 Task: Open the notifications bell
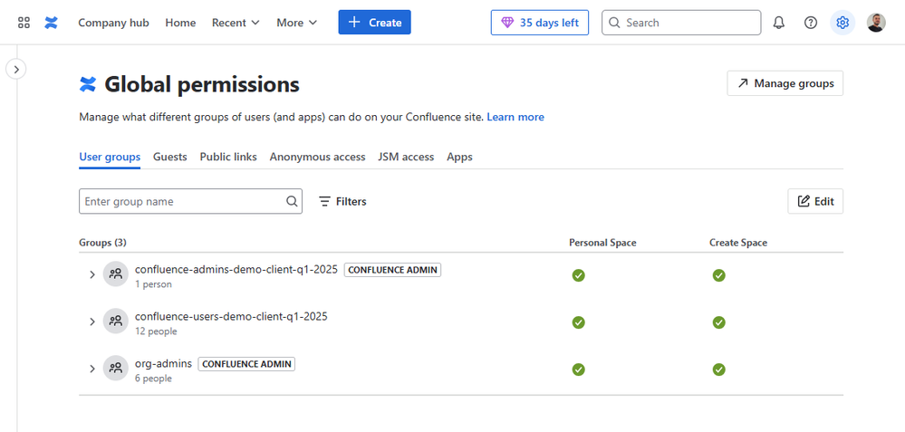779,23
